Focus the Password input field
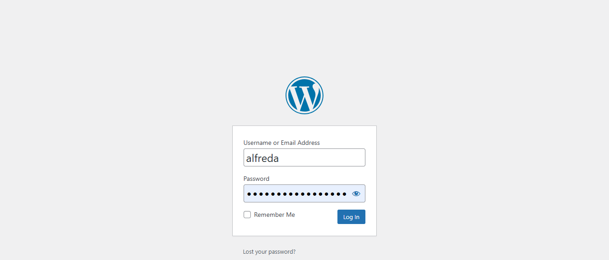Image resolution: width=609 pixels, height=260 pixels. click(x=304, y=193)
